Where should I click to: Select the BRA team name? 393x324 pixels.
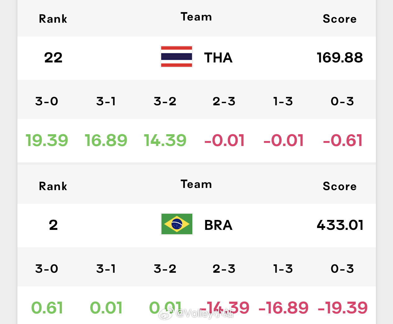coord(218,225)
